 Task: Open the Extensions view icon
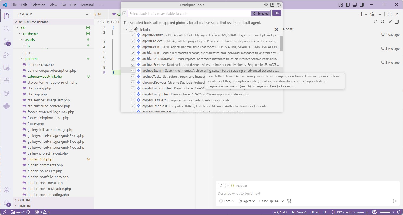(6, 80)
